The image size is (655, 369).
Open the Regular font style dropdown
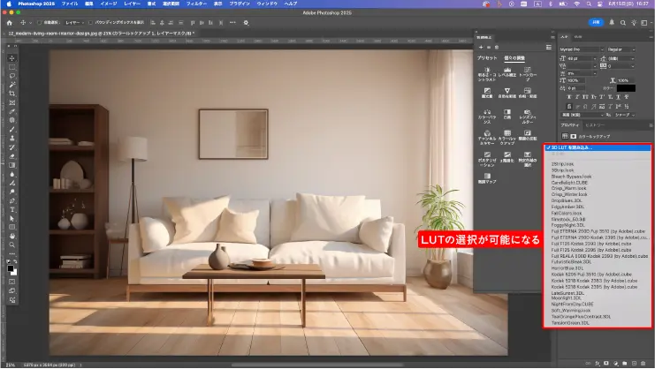(621, 49)
